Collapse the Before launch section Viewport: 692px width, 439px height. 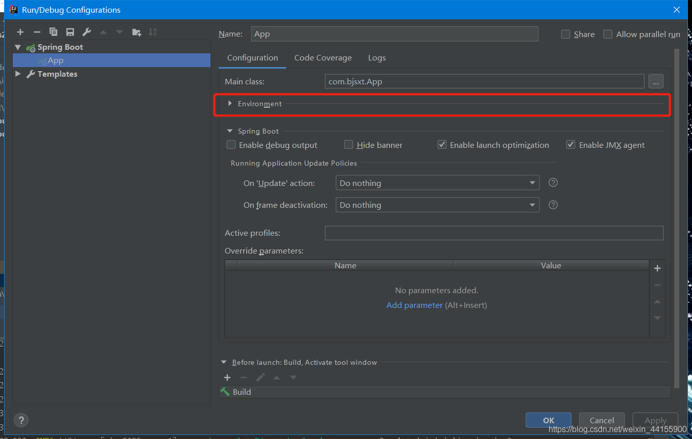pyautogui.click(x=224, y=362)
